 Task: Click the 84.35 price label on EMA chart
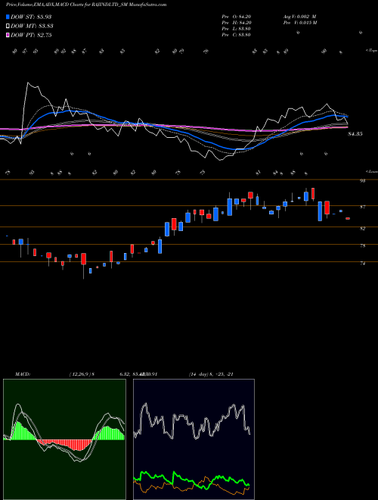tap(355, 134)
